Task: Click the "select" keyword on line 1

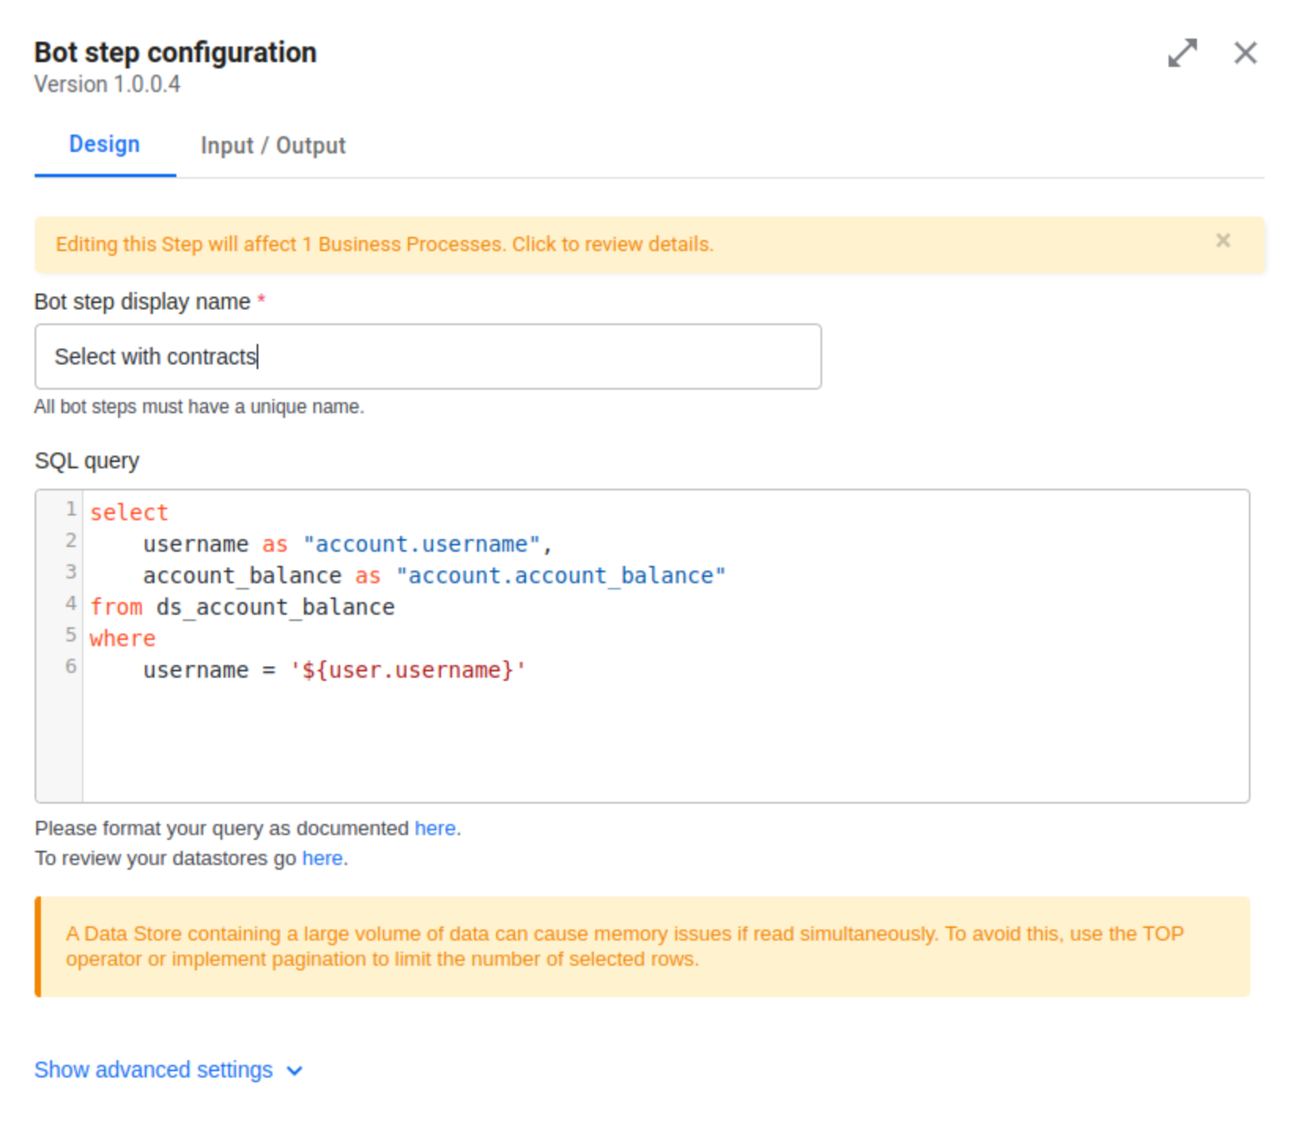Action: tap(129, 512)
